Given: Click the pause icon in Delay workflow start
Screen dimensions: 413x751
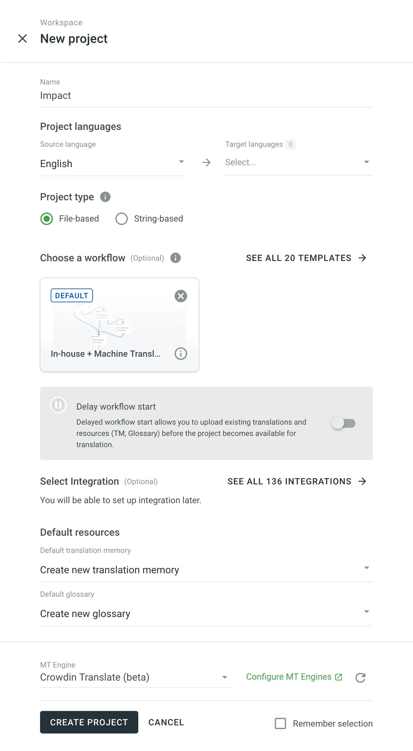Looking at the screenshot, I should click(x=58, y=405).
